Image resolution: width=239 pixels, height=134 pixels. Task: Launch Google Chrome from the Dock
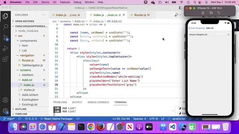[91, 127]
